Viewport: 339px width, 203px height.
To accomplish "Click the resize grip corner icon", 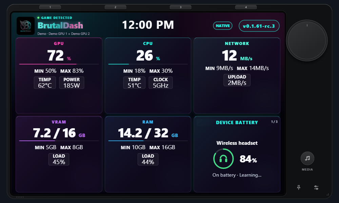I will (x=327, y=194).
